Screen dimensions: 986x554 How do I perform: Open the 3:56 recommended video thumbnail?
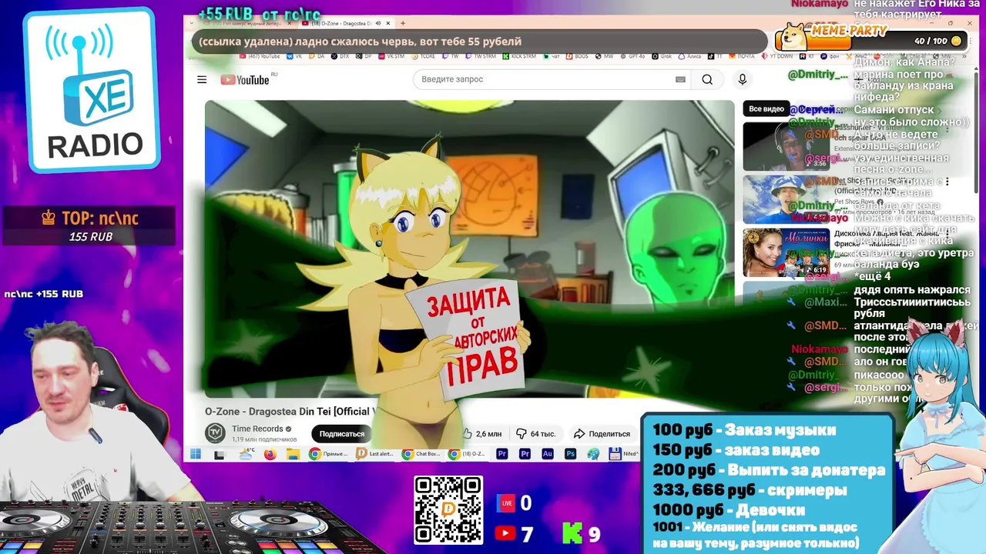tap(786, 146)
